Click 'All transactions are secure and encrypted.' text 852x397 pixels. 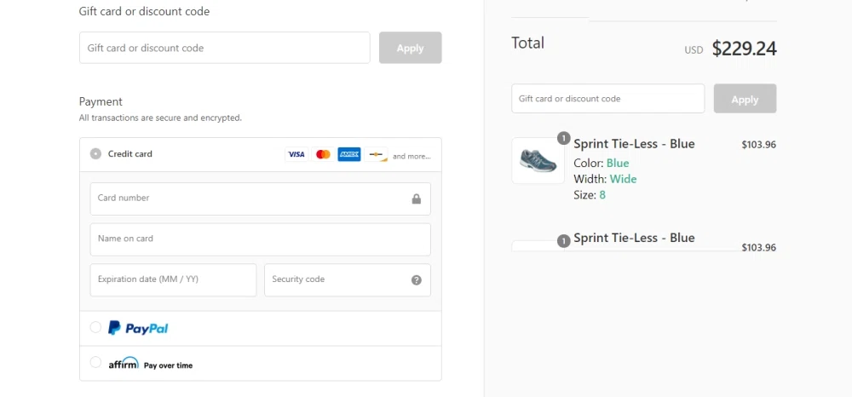tap(160, 118)
